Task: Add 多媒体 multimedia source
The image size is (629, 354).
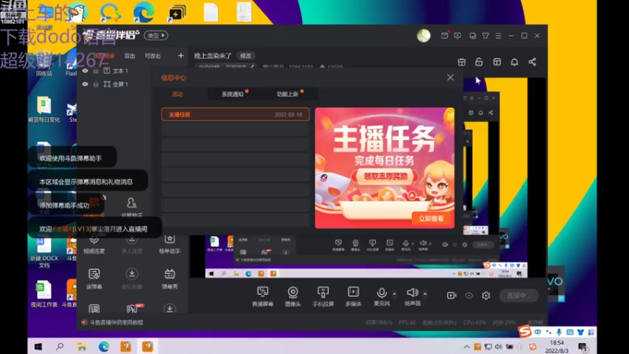Action: coord(353,297)
